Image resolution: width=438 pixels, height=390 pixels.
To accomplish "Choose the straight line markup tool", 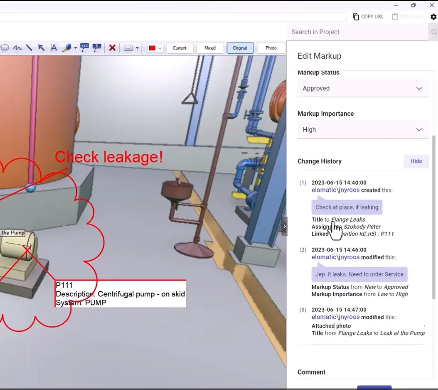I will (x=29, y=48).
